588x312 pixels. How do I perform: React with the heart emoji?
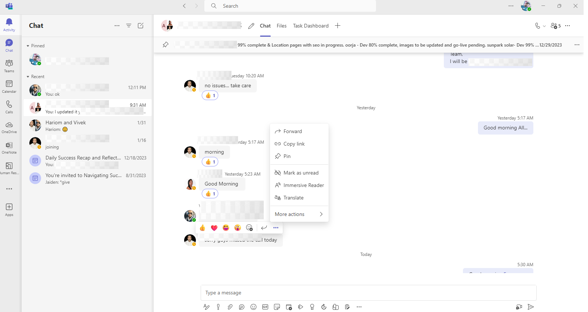click(x=214, y=228)
